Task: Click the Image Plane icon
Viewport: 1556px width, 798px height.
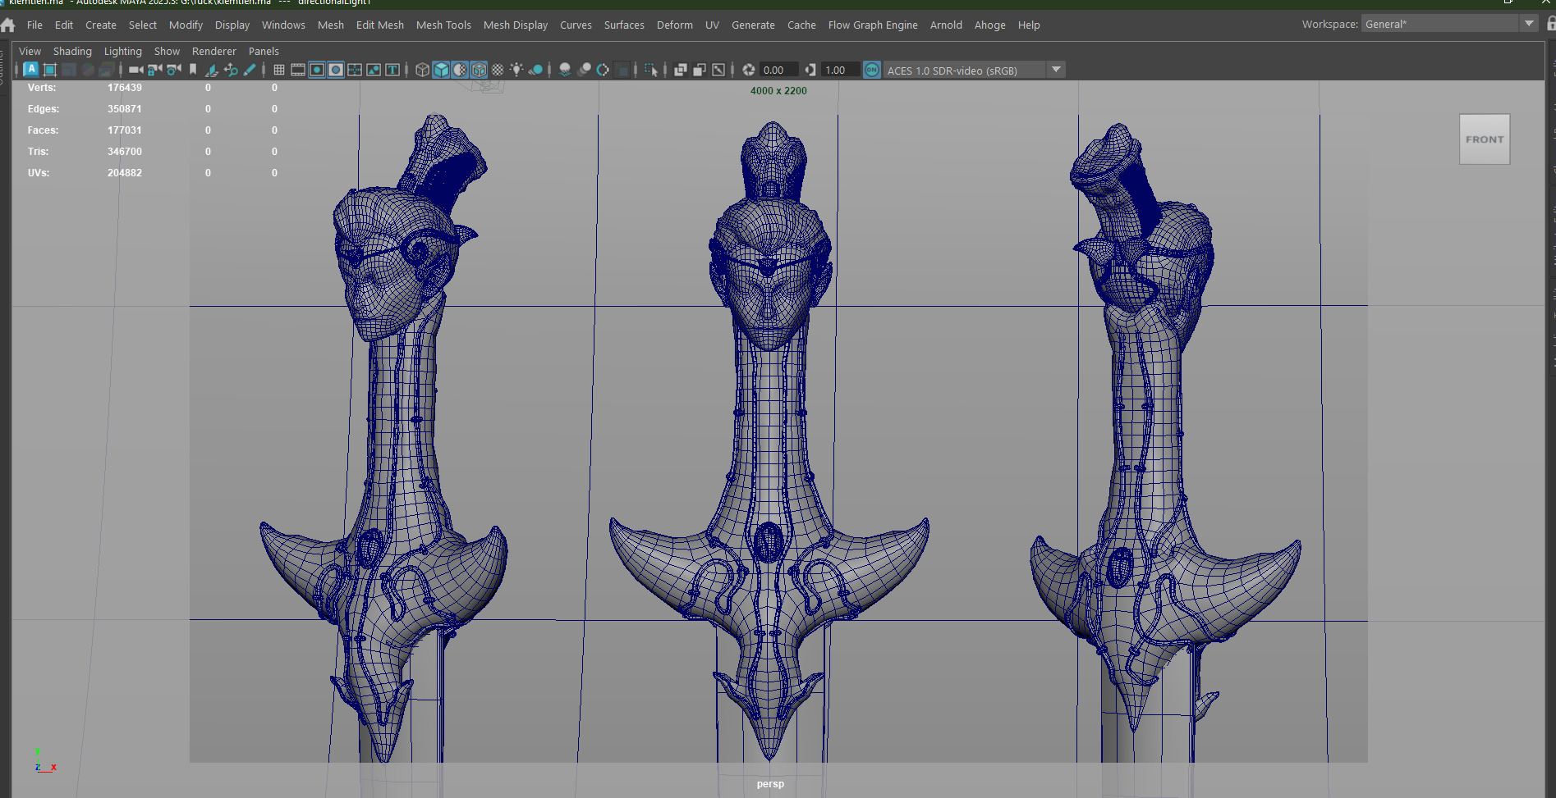Action: coord(212,70)
